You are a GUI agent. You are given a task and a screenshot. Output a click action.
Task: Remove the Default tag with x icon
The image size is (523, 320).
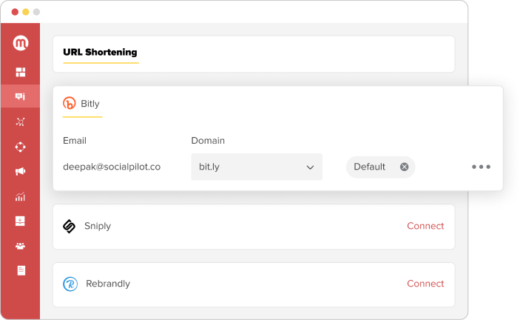404,167
